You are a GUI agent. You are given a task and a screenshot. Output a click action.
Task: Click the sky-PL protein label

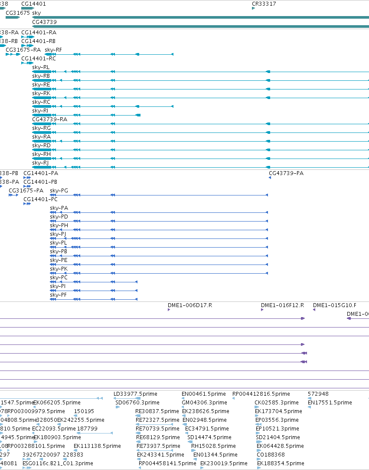pos(59,243)
